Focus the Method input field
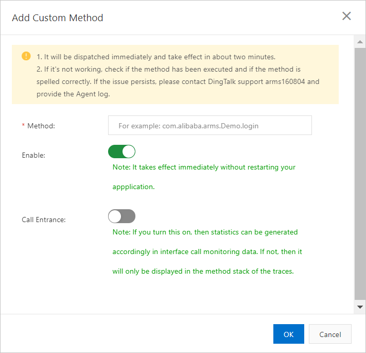This screenshot has width=366, height=353. point(210,125)
